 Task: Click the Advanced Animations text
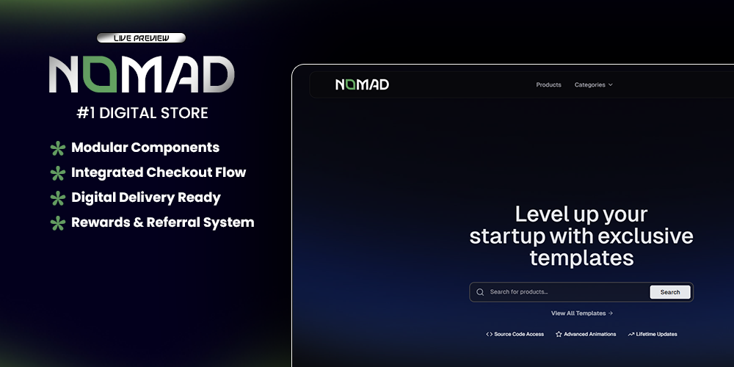pyautogui.click(x=590, y=334)
